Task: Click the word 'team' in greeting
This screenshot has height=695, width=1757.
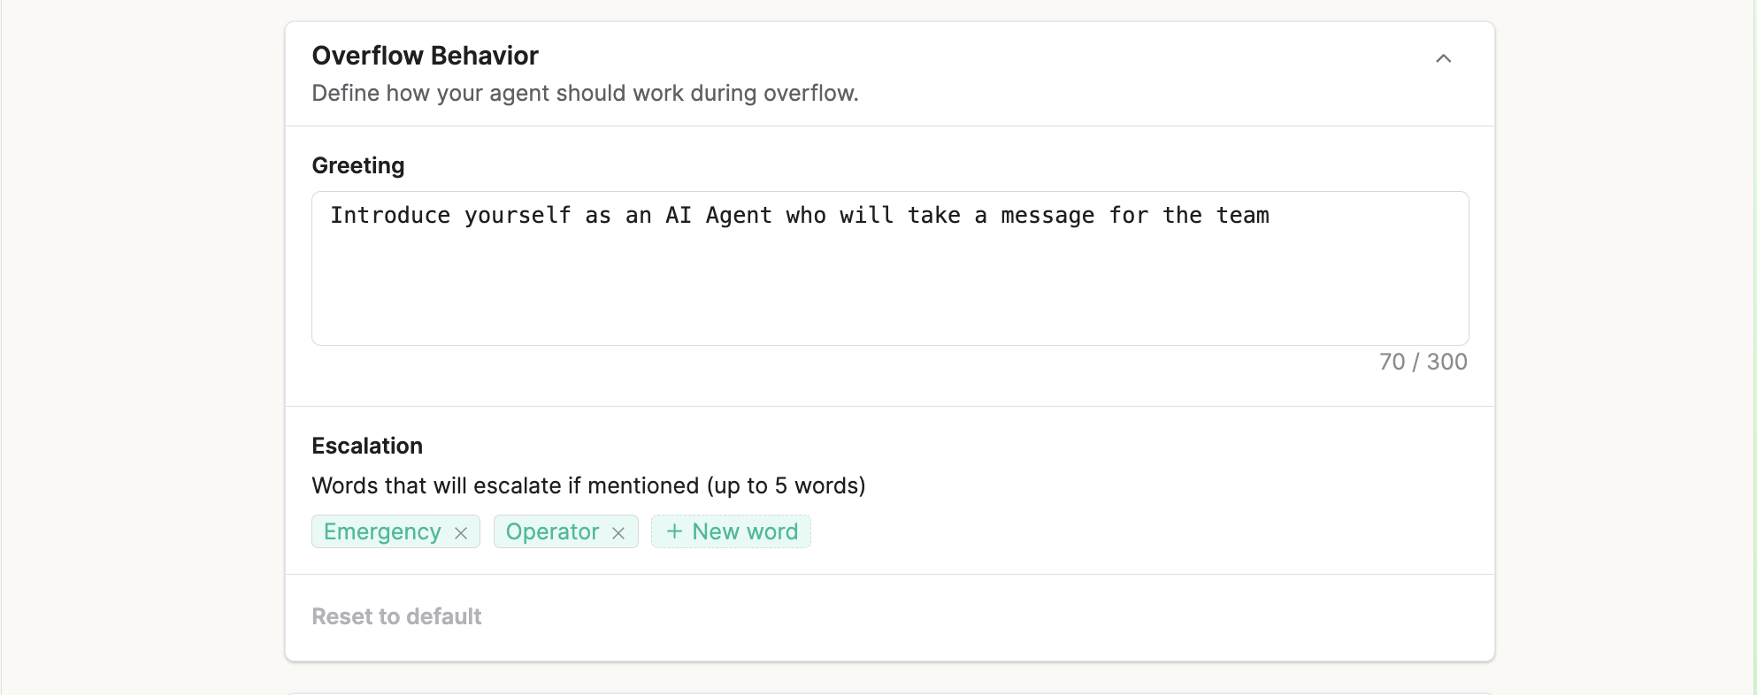Action: click(1242, 216)
